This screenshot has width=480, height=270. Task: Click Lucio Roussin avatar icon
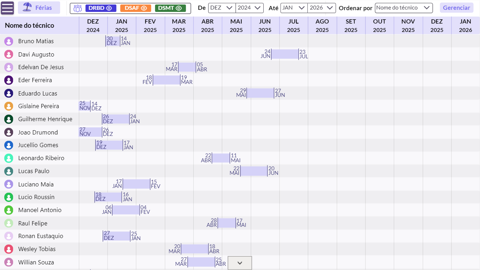click(x=9, y=197)
